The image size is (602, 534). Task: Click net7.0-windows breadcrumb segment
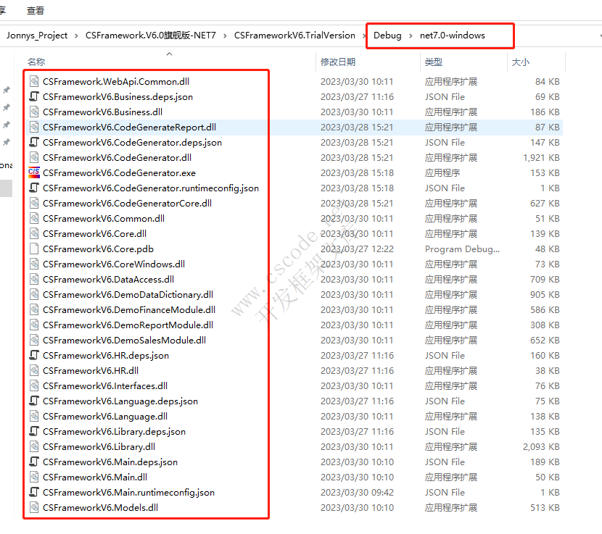pyautogui.click(x=453, y=36)
